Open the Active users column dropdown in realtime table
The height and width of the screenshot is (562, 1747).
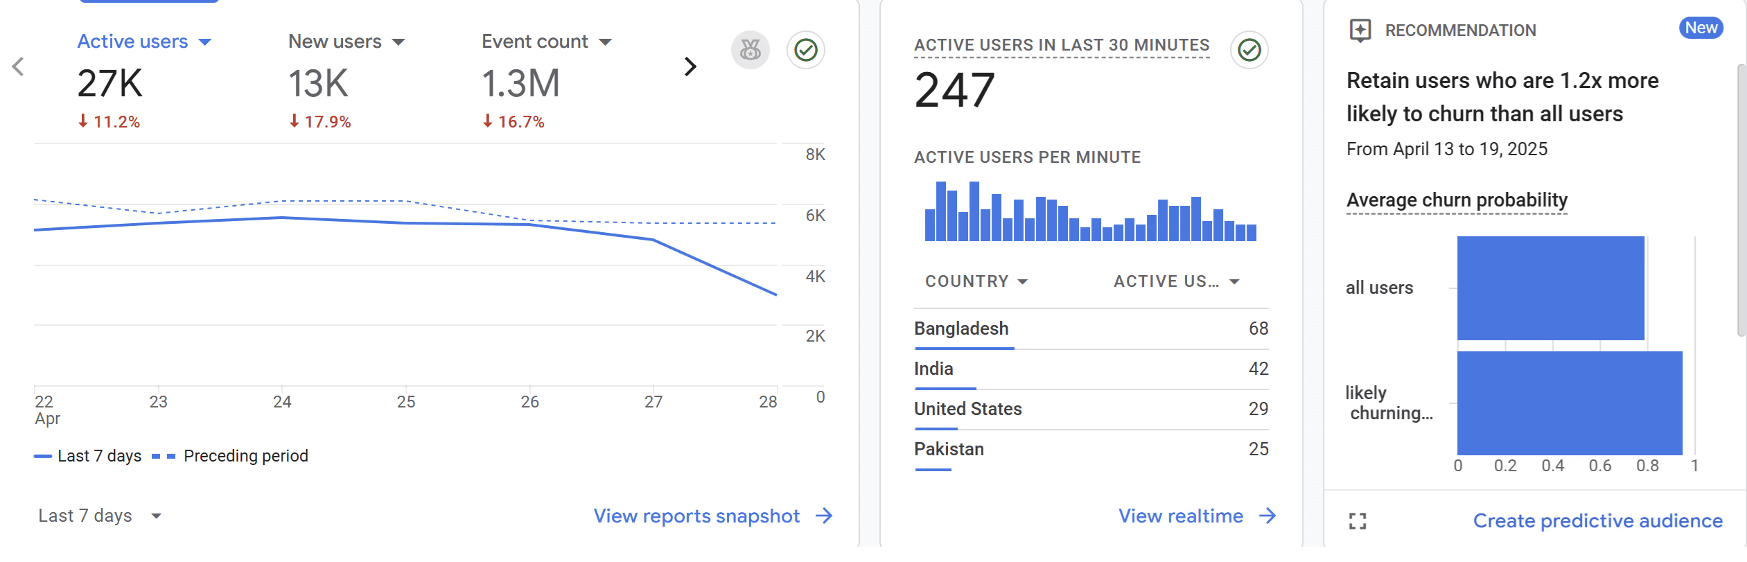click(x=1177, y=281)
